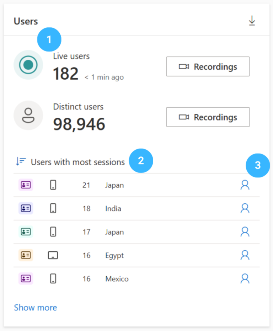Screen dimensions: 273x331
Task: Click the numbered callout badge 2
Action: (x=141, y=161)
